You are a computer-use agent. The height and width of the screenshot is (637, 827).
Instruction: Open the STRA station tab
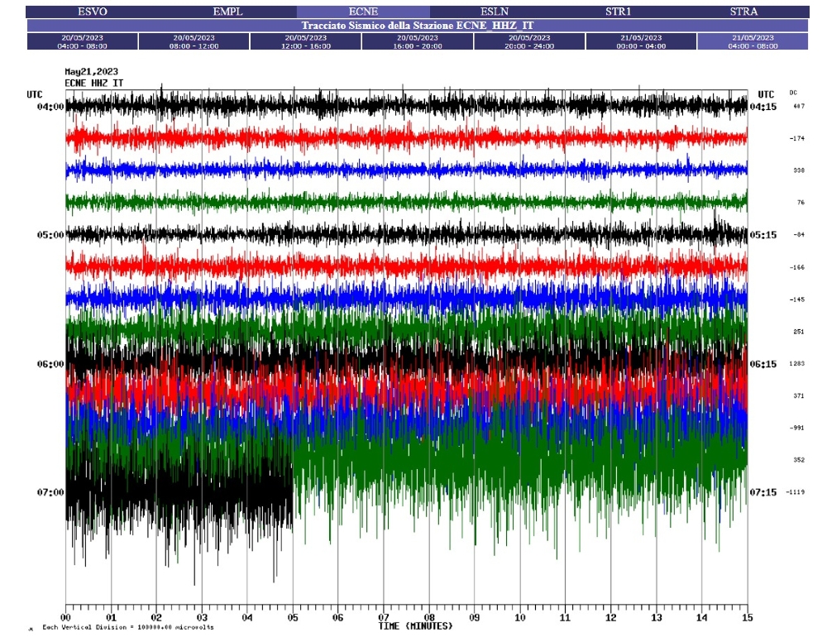(x=743, y=12)
